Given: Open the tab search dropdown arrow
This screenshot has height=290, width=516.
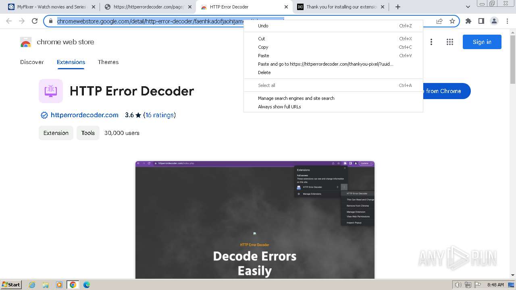Looking at the screenshot, I should click(x=468, y=7).
